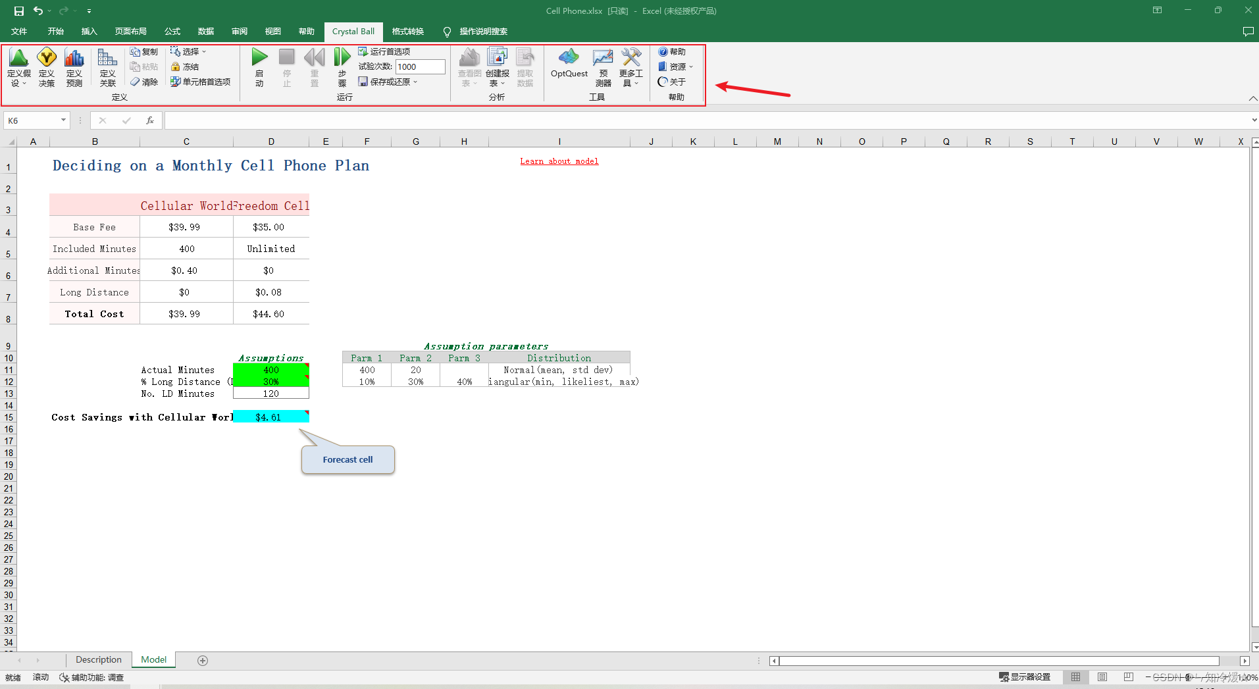Select column D header
This screenshot has height=689, width=1259.
pyautogui.click(x=271, y=141)
